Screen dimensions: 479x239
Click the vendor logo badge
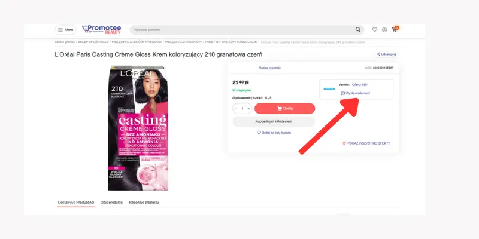click(329, 89)
